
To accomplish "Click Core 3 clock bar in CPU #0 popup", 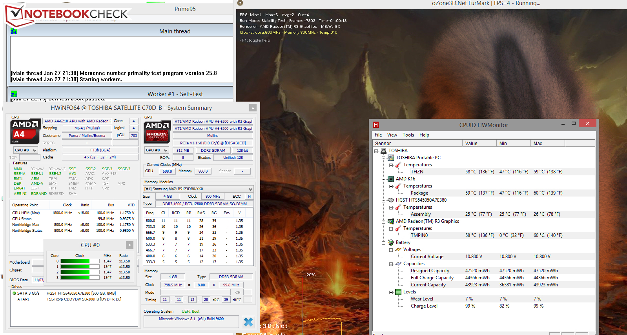I will click(80, 278).
